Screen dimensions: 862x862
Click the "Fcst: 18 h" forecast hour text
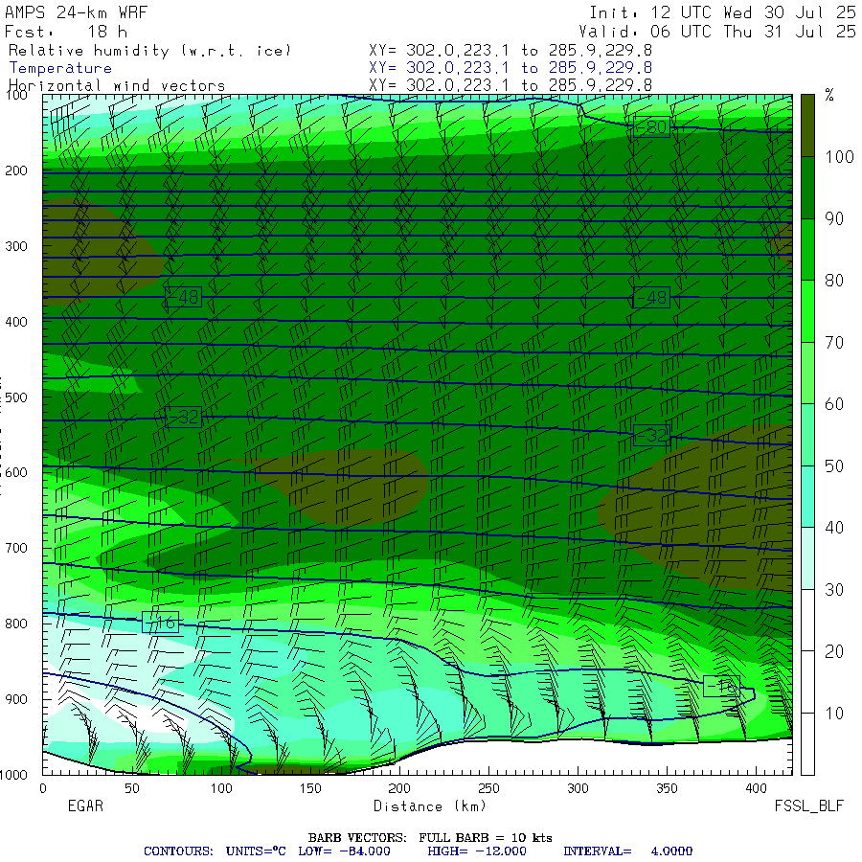click(66, 32)
